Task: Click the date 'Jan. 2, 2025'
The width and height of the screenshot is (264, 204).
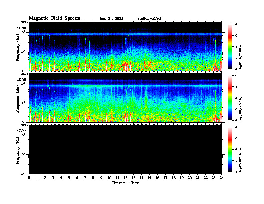Action: tap(111, 19)
